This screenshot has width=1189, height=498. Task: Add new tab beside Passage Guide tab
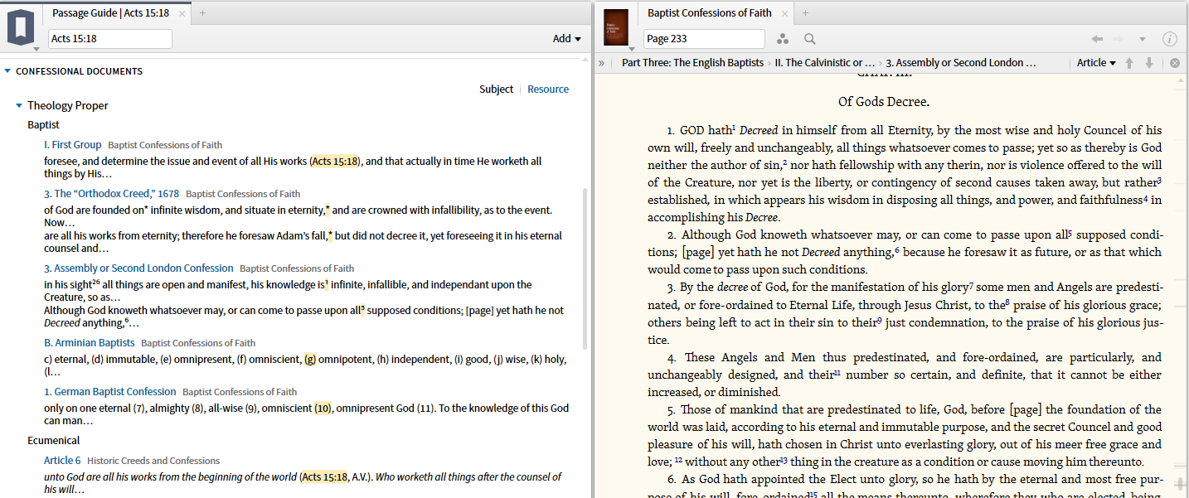[x=203, y=12]
